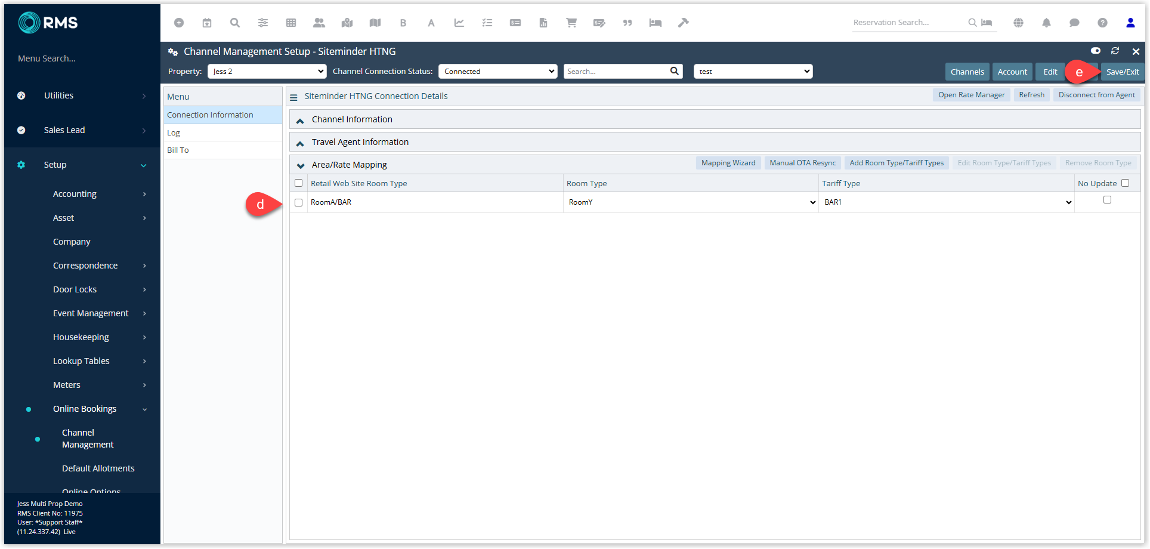The width and height of the screenshot is (1150, 549).
Task: Click the B icon in the top toolbar
Action: click(x=403, y=23)
